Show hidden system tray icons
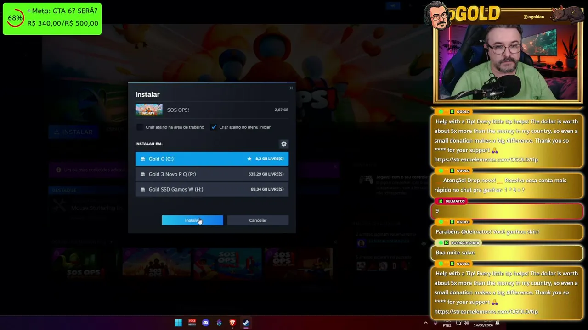 click(x=425, y=323)
